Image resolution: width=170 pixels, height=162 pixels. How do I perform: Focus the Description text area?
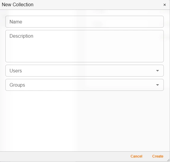tap(85, 46)
